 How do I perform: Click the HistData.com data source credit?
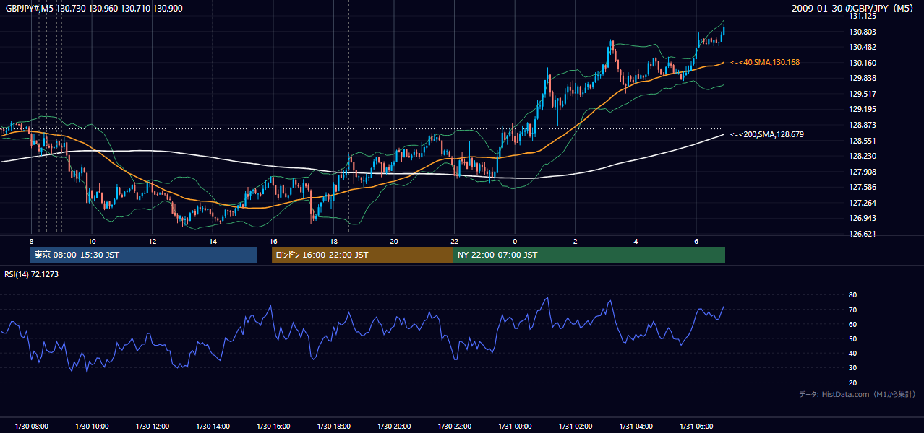pyautogui.click(x=857, y=394)
